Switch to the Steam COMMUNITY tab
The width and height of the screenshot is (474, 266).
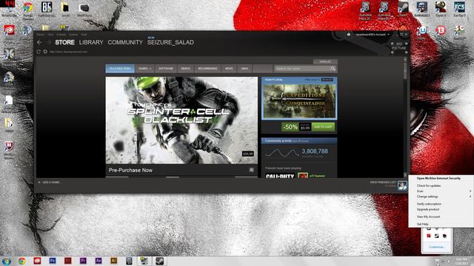(x=125, y=43)
